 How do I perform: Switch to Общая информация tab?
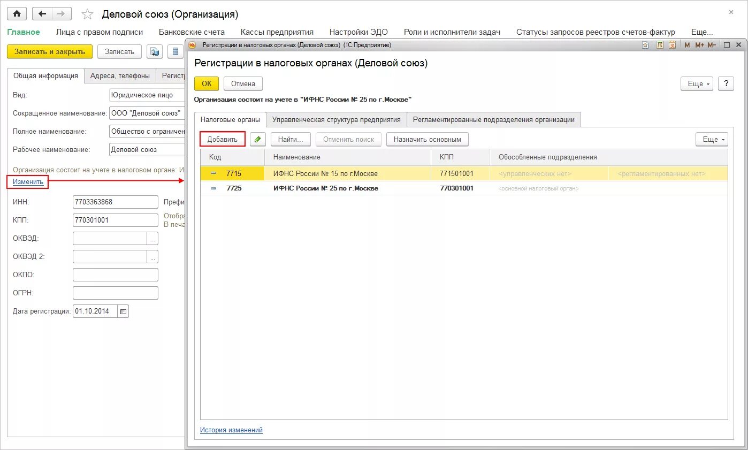[x=46, y=75]
